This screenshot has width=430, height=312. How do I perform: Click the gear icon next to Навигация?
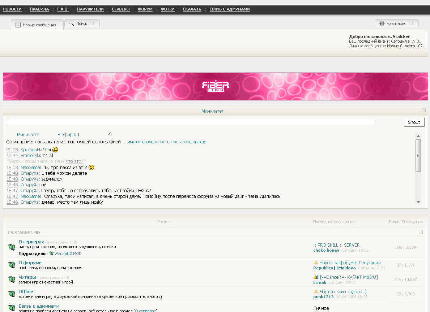coord(382,23)
